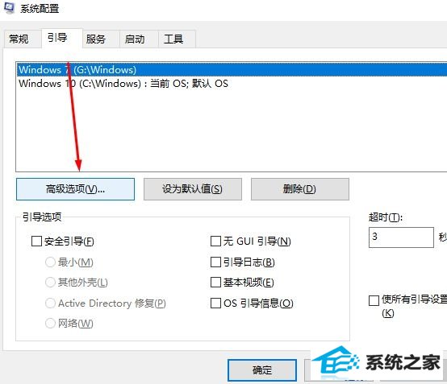Enable the 基本视频(E) checkbox
This screenshot has height=384, width=447.
coord(215,283)
